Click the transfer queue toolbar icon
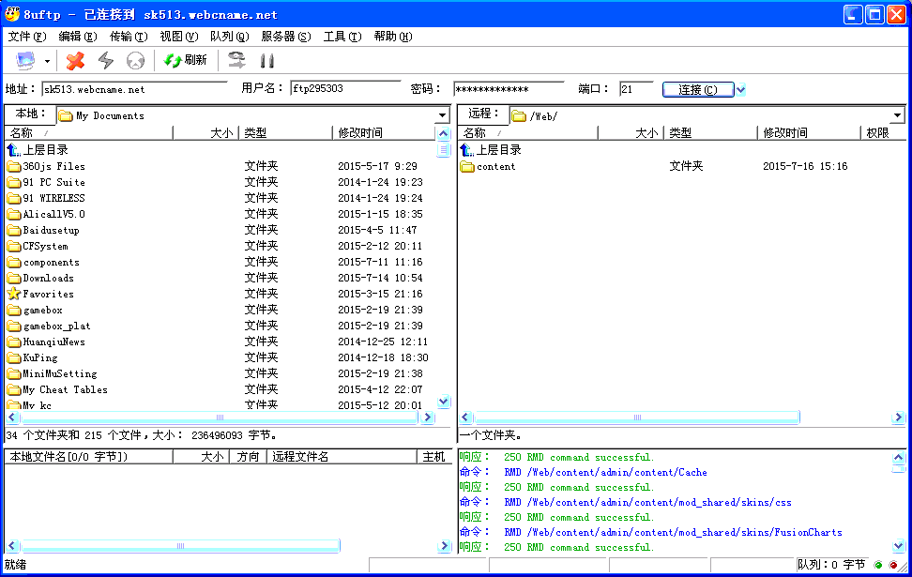 point(237,61)
